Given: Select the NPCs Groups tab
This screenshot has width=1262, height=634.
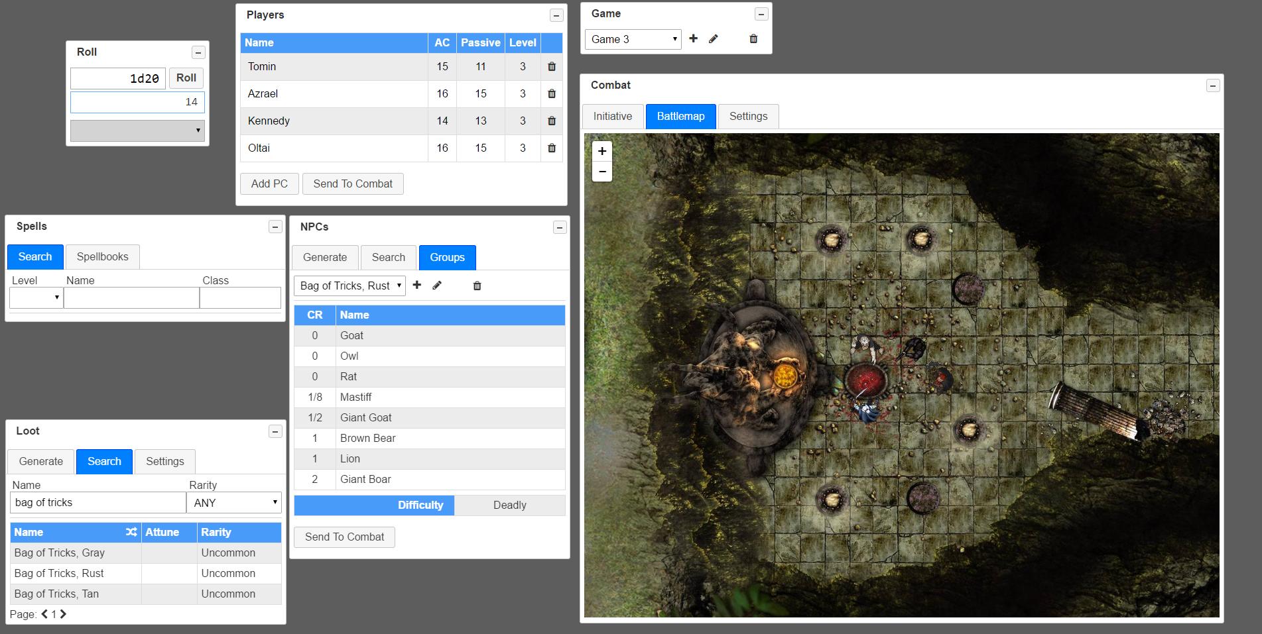Looking at the screenshot, I should 447,258.
